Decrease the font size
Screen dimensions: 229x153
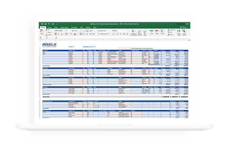[x=76, y=31]
